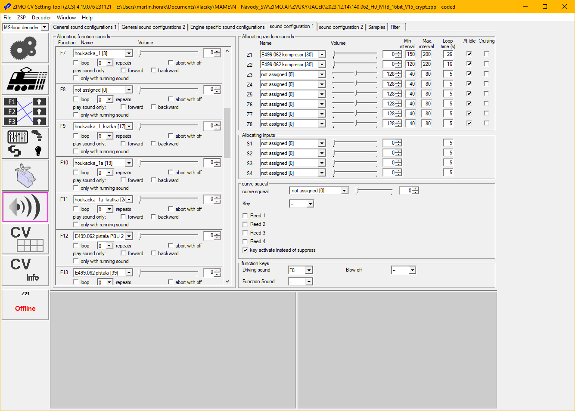Open the CV table icon

[x=25, y=239]
